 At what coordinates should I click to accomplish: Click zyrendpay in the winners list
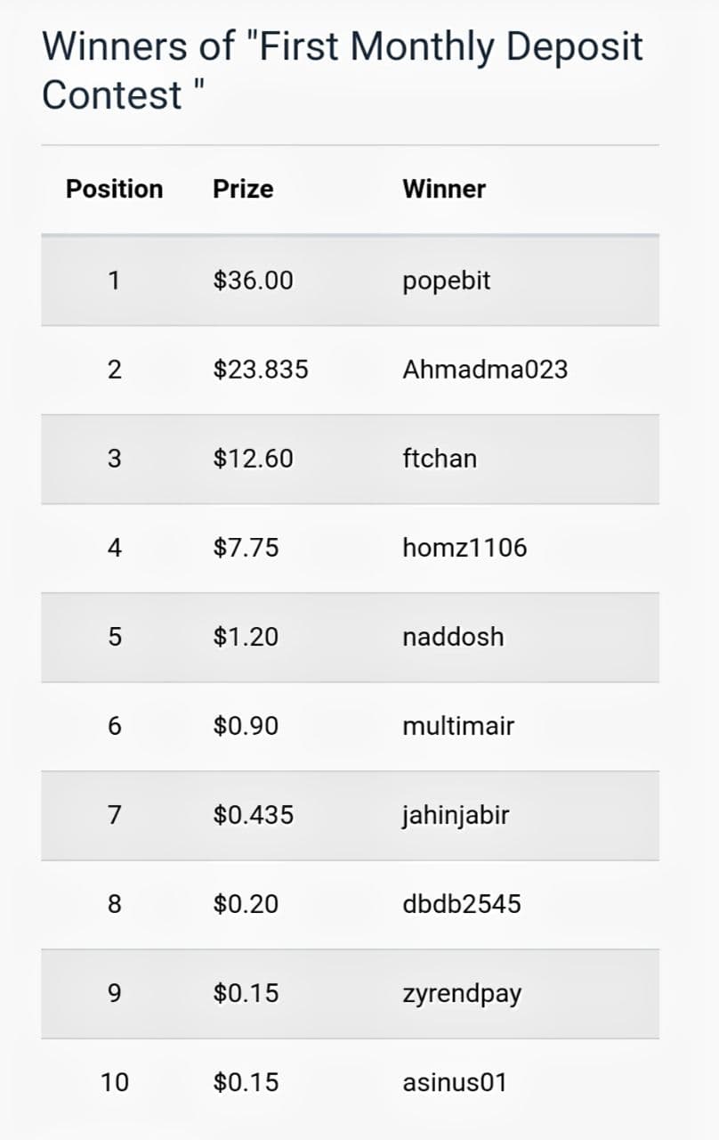[x=462, y=995]
